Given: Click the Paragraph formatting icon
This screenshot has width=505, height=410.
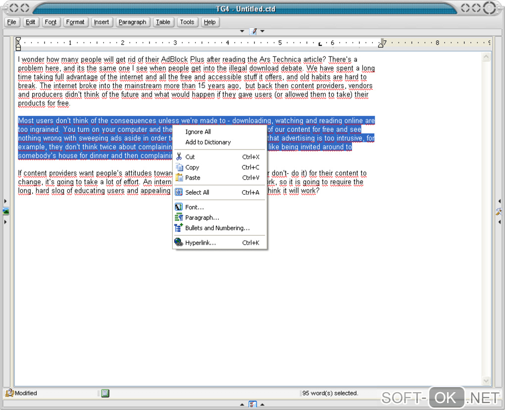Looking at the screenshot, I should pyautogui.click(x=179, y=217).
